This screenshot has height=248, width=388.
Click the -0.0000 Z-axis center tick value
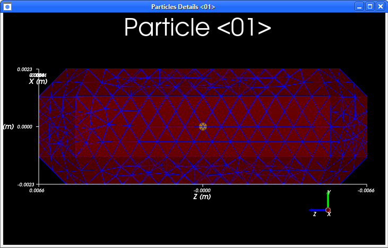[202, 191]
